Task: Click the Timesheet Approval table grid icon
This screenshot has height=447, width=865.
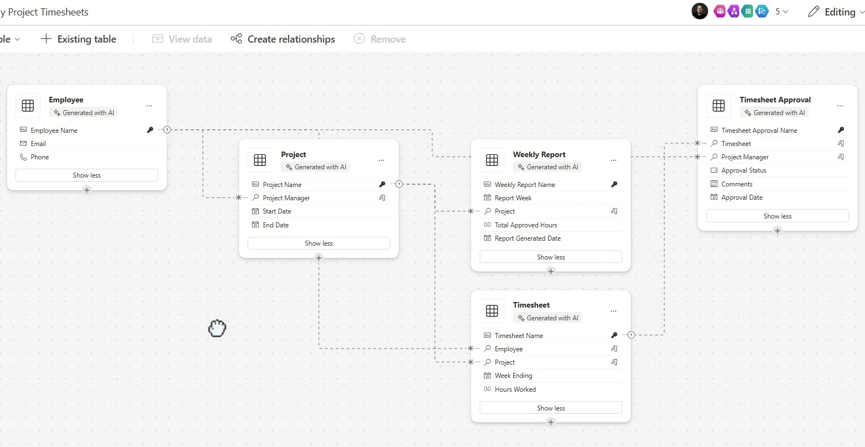Action: 719,106
